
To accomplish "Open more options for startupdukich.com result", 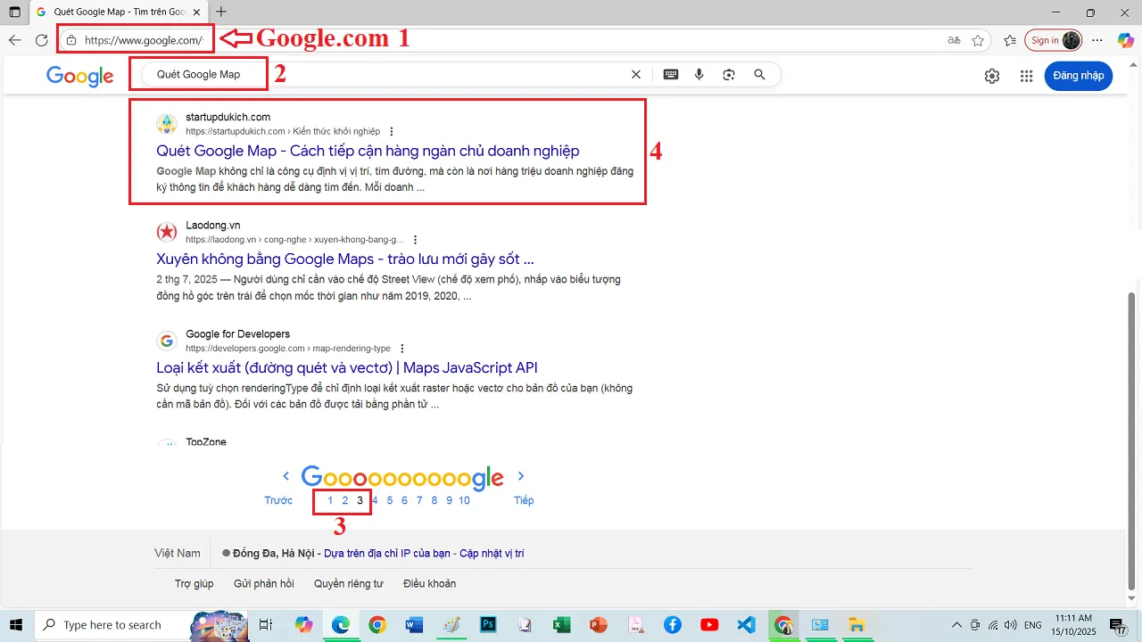I will tap(391, 131).
